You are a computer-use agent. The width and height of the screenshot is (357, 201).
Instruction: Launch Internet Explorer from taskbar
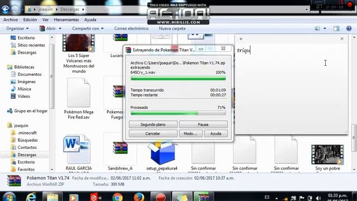point(31,197)
